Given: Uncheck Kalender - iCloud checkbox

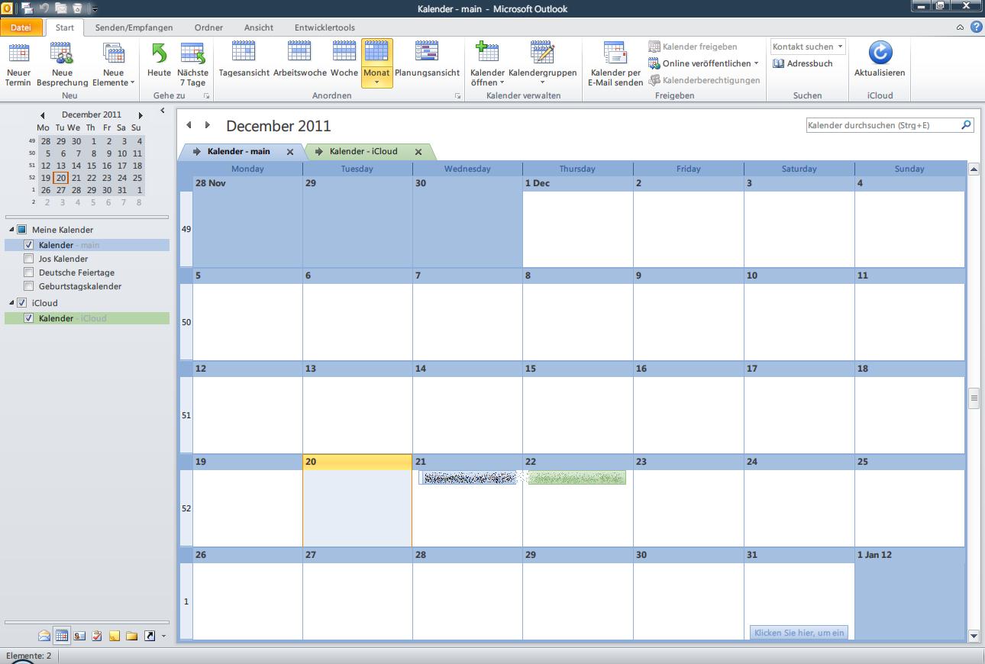Looking at the screenshot, I should [29, 318].
